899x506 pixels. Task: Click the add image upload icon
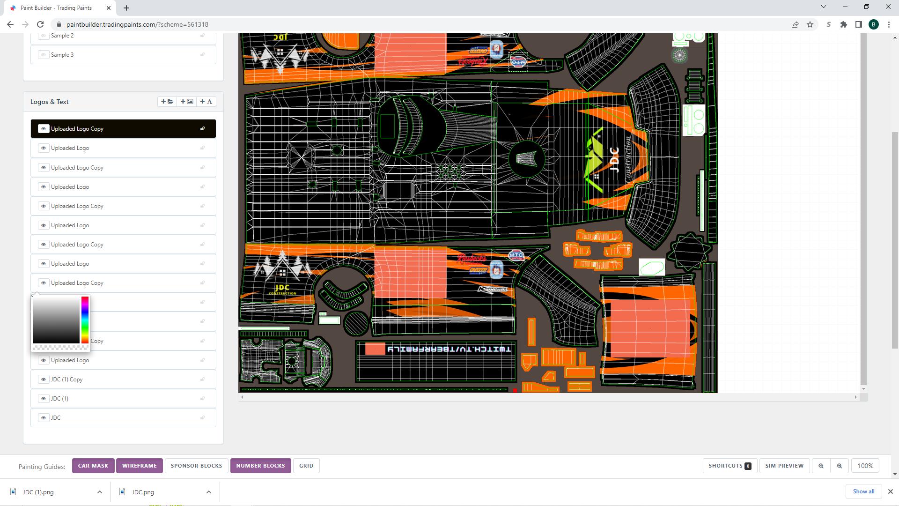tap(187, 102)
